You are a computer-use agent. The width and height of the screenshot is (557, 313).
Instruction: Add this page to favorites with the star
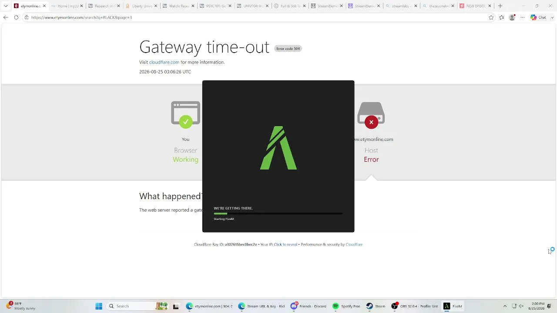491,17
